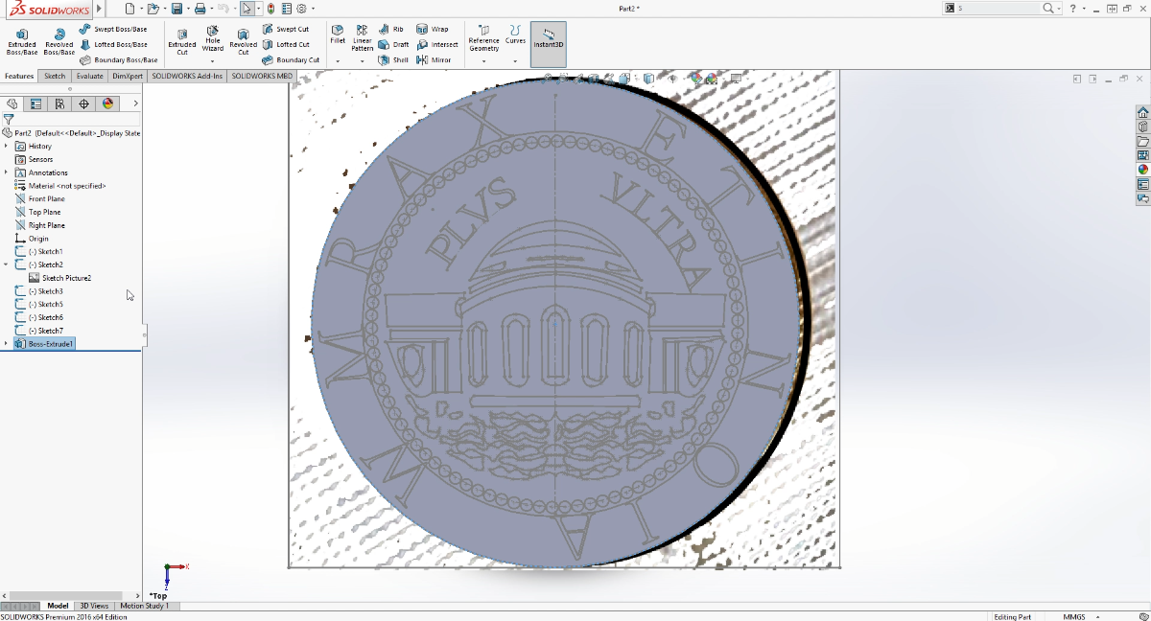Use the Shell tool
Image resolution: width=1151 pixels, height=621 pixels.
393,59
